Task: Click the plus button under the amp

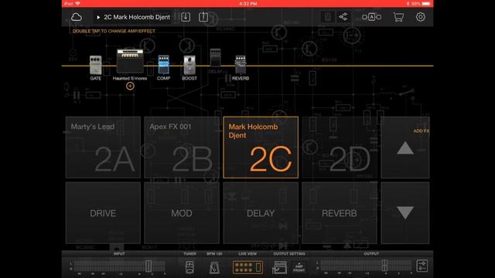Action: coord(130,86)
